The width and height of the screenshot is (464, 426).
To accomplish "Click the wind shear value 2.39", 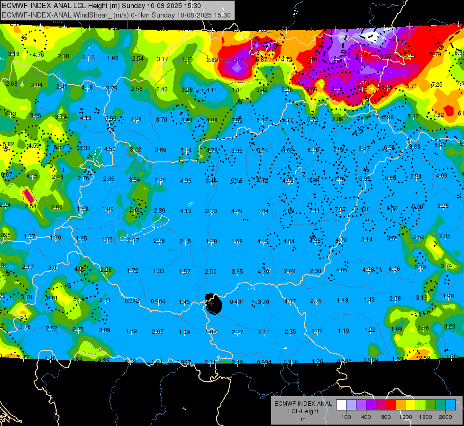I will tap(160, 211).
